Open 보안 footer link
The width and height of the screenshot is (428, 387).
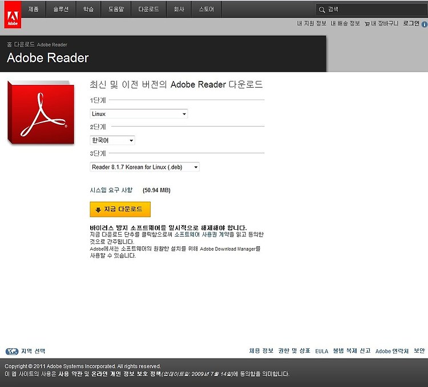coord(419,351)
